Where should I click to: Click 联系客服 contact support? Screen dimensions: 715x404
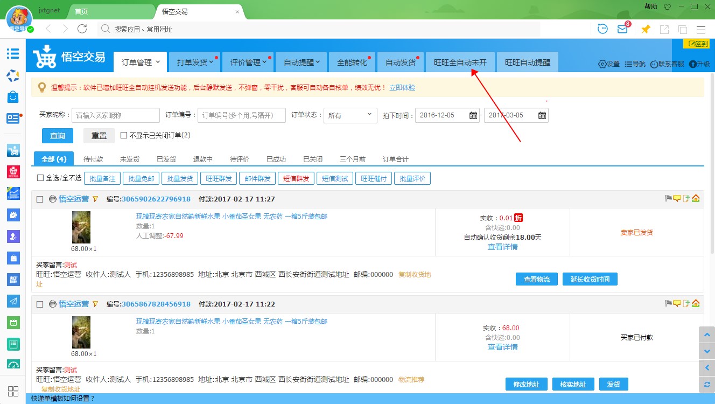(x=667, y=64)
